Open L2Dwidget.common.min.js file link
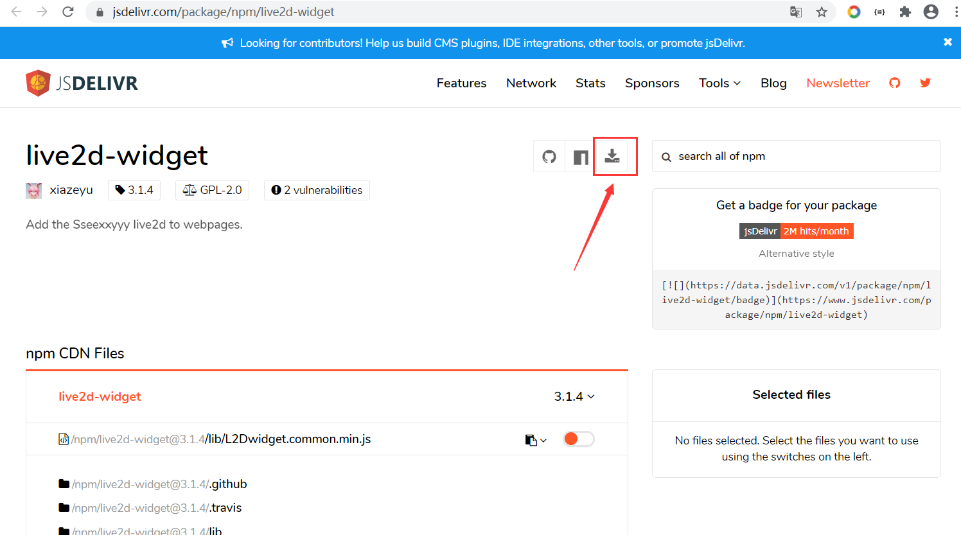Viewport: 961px width, 535px height. (x=221, y=439)
